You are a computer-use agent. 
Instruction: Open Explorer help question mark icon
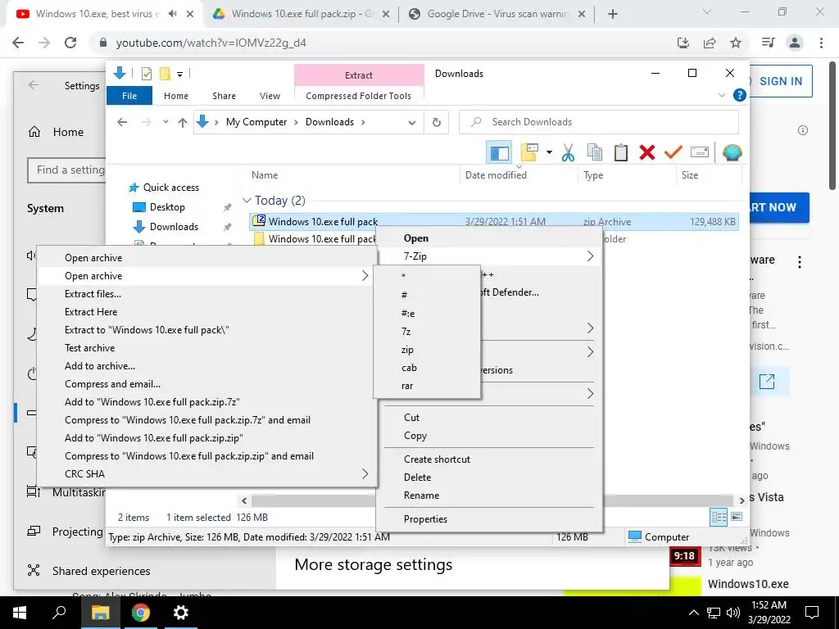740,95
